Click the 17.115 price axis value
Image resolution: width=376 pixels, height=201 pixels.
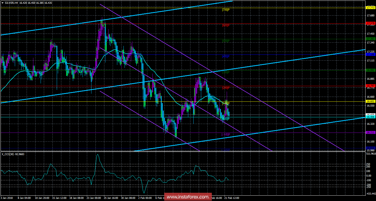tap(370, 61)
